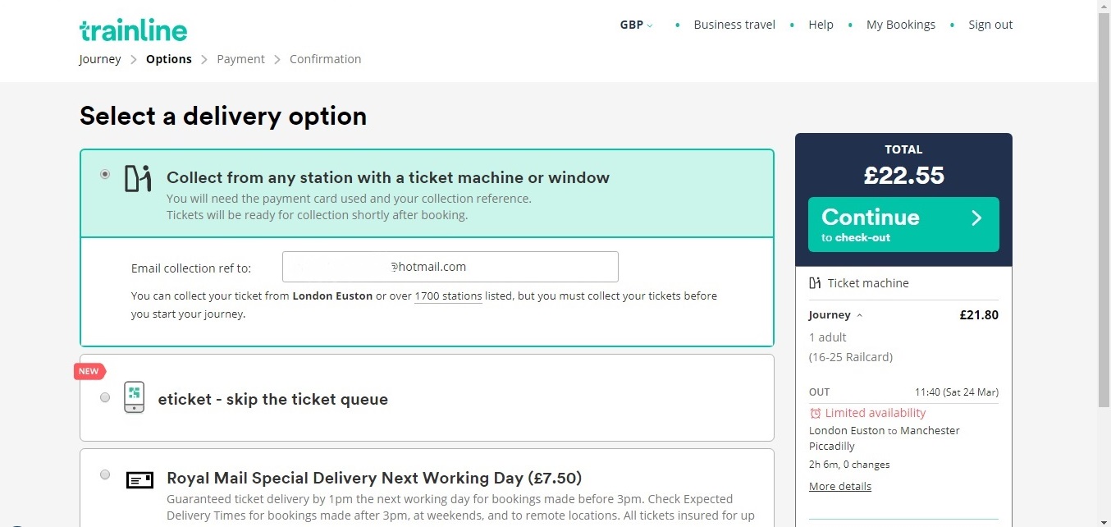Select the eticket radio button
This screenshot has height=527, width=1111.
[x=104, y=397]
